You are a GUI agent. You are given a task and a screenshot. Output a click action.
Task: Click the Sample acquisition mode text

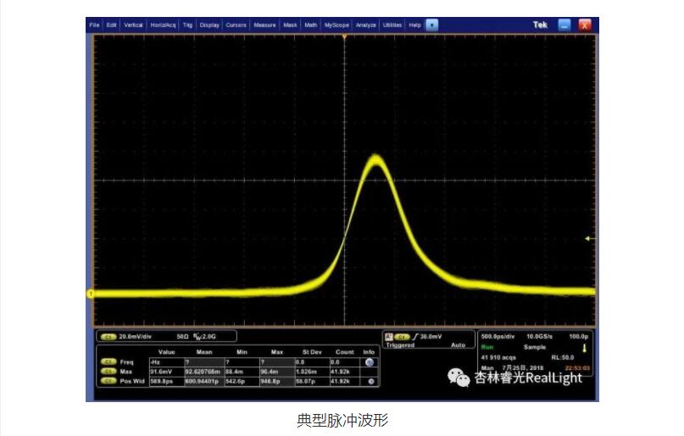[x=535, y=347]
